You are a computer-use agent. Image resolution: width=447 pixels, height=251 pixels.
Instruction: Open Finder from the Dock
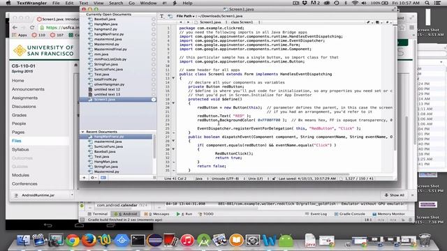(23, 240)
